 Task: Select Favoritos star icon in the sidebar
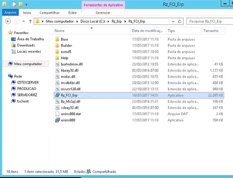point(10,33)
